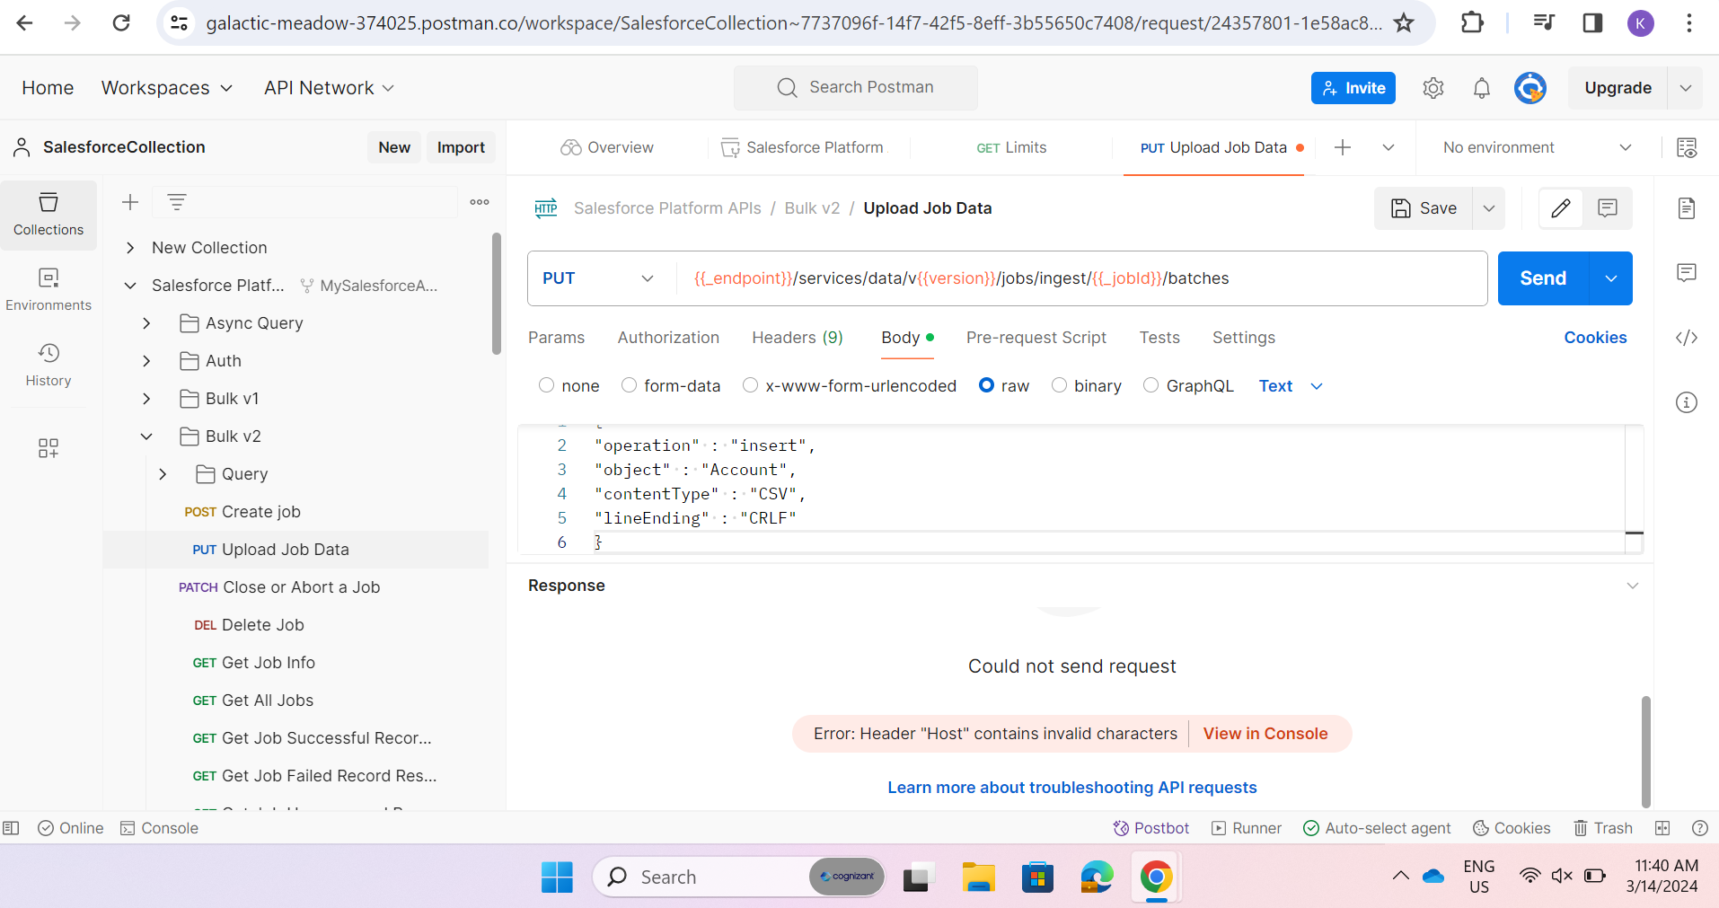Click View in Console link
The height and width of the screenshot is (908, 1719).
pyautogui.click(x=1265, y=734)
